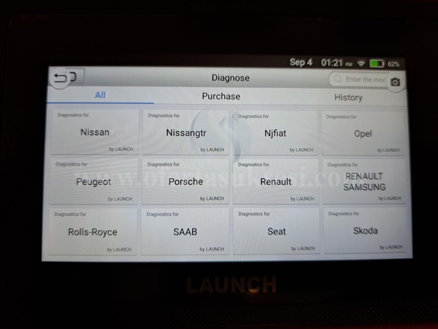Open Diagnostics for Opel

coord(363,133)
